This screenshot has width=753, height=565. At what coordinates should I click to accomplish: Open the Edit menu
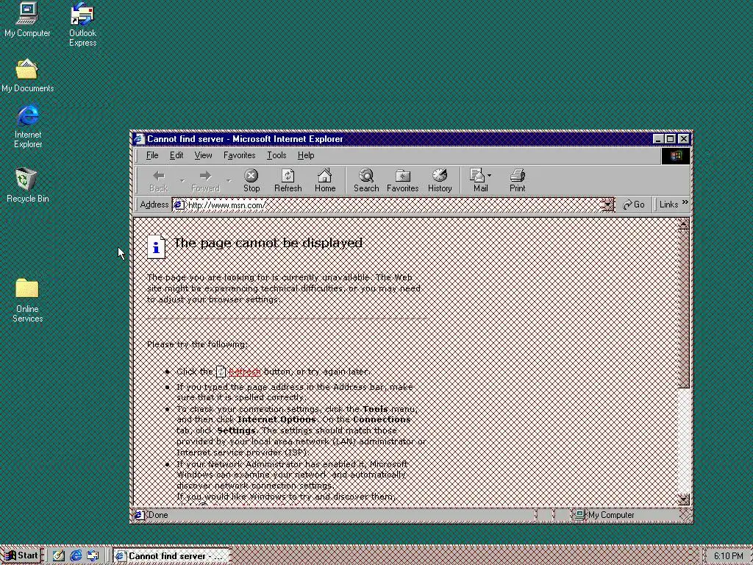pos(176,155)
